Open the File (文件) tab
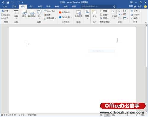Image resolution: width=148 pixels, height=117 pixels. (x=5, y=6)
